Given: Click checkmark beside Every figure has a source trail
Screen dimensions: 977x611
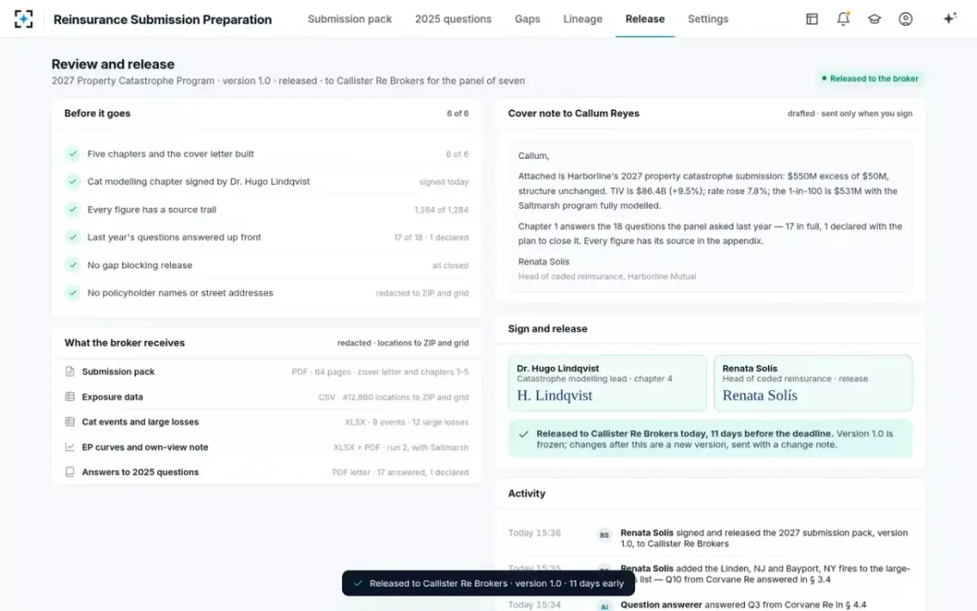Looking at the screenshot, I should pyautogui.click(x=72, y=209).
